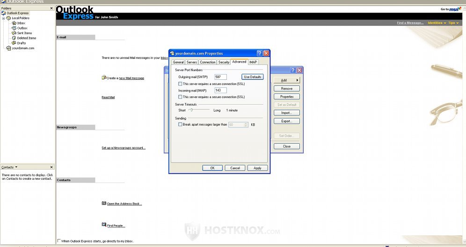Open the Sent Items folder icon
This screenshot has width=466, height=247.
click(x=14, y=33)
